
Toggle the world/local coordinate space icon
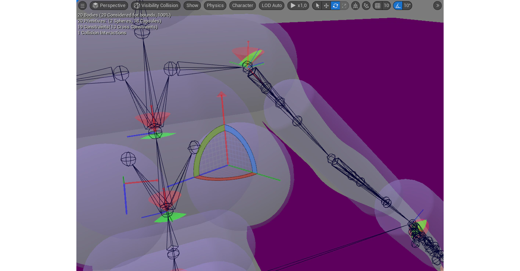coord(355,6)
